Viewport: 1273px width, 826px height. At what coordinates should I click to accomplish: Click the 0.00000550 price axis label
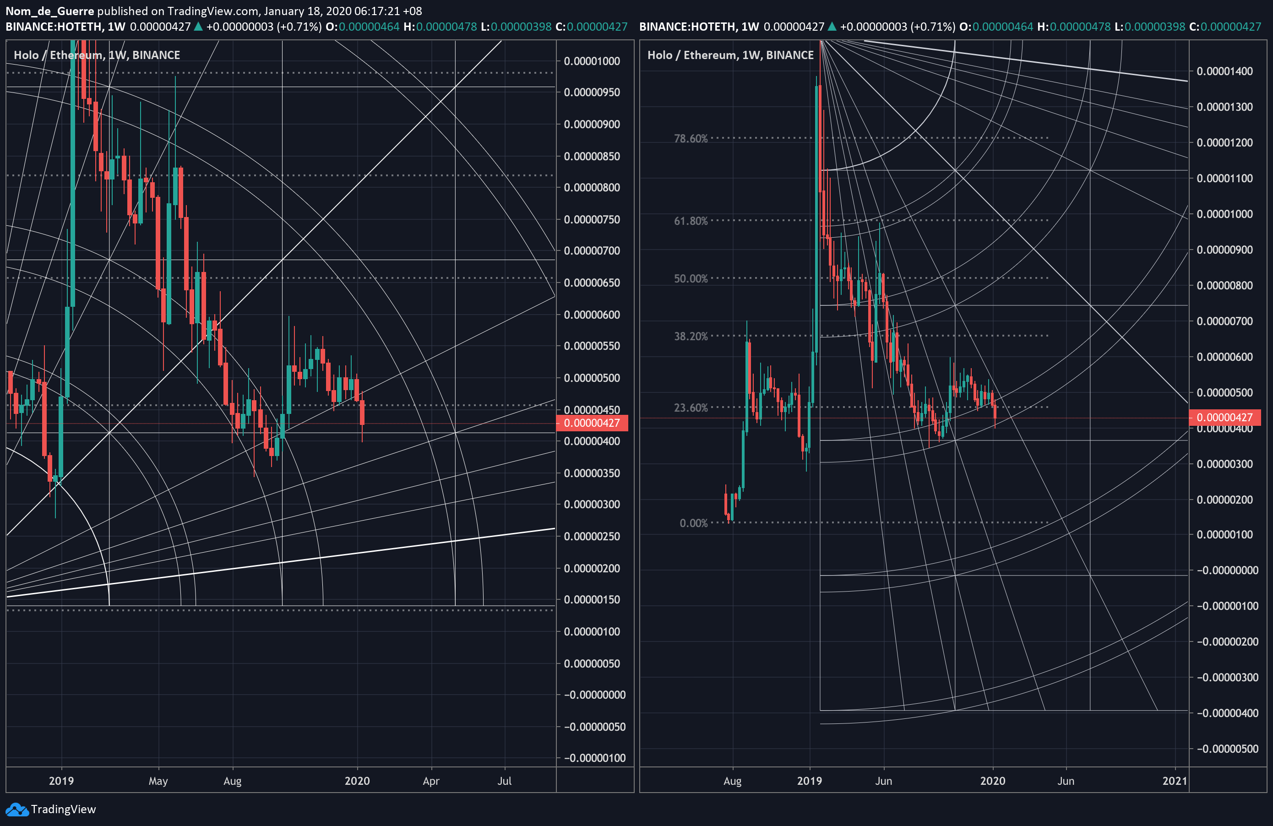click(592, 346)
